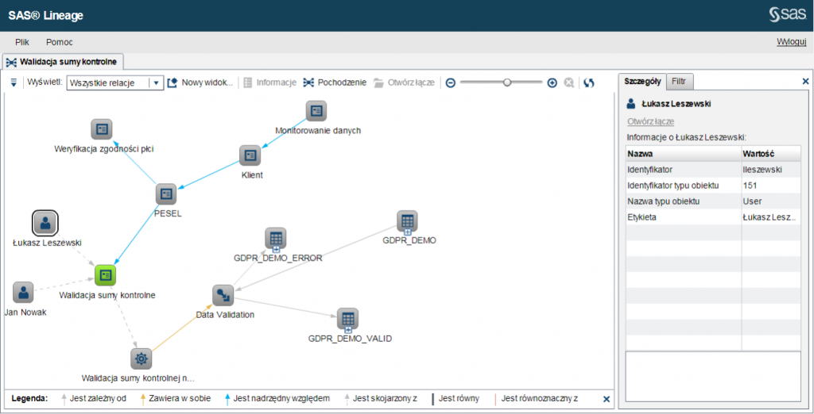Click the SAS logo in header
The height and width of the screenshot is (414, 814).
coord(788,14)
